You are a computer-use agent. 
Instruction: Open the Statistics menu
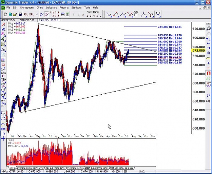(76, 7)
